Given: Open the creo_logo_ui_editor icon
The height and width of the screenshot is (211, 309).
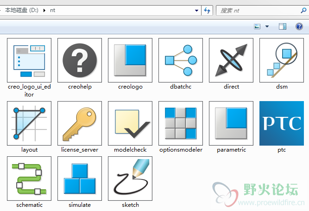Looking at the screenshot, I should coord(29,60).
